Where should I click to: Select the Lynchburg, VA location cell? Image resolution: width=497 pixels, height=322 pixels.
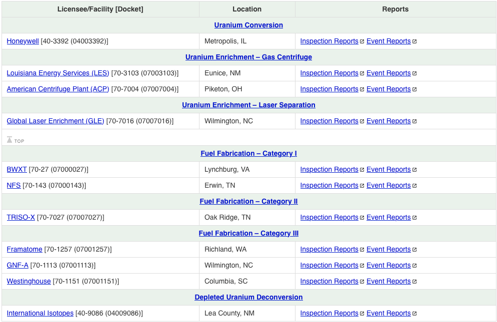[x=247, y=169]
